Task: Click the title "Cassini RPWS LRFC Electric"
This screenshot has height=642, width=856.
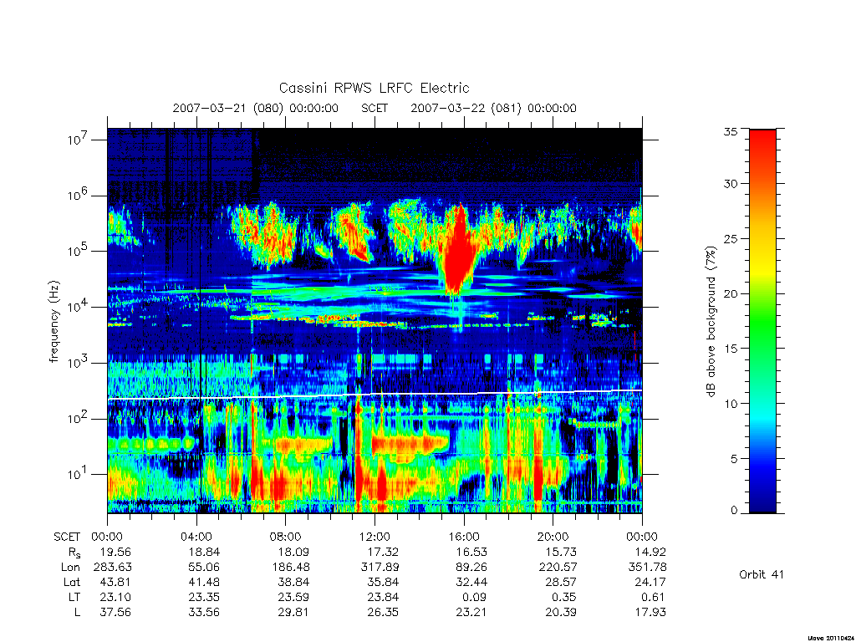Action: (374, 88)
